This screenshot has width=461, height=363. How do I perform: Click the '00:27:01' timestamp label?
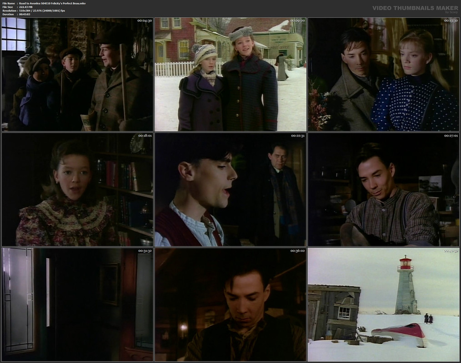(451, 136)
